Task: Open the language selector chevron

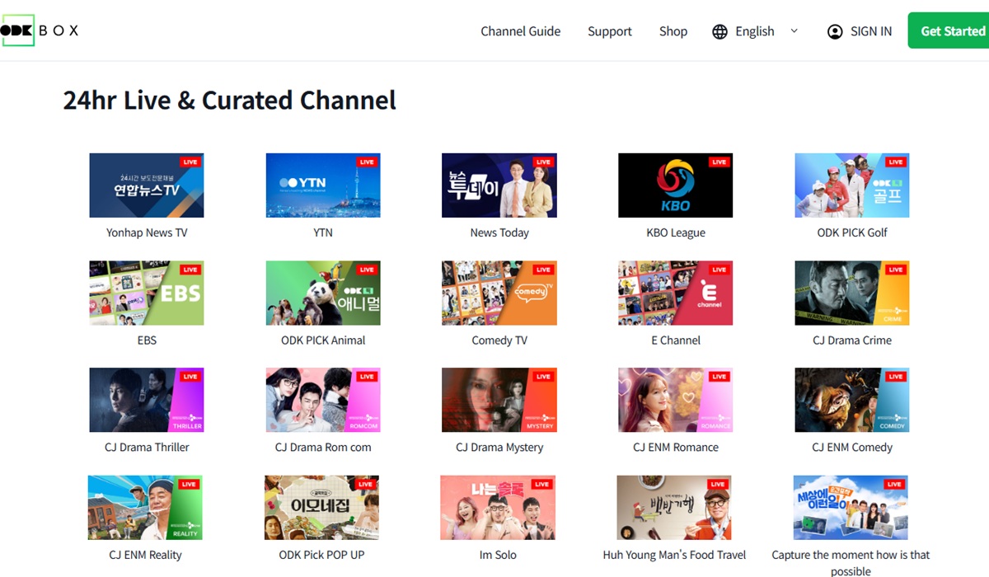Action: [x=794, y=30]
